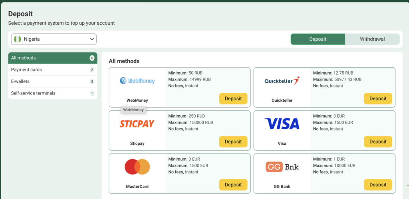Click the MasterCard name label
This screenshot has height=199, width=409.
[x=137, y=187]
